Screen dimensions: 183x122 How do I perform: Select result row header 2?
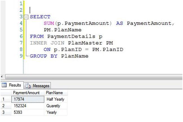click(6, 106)
